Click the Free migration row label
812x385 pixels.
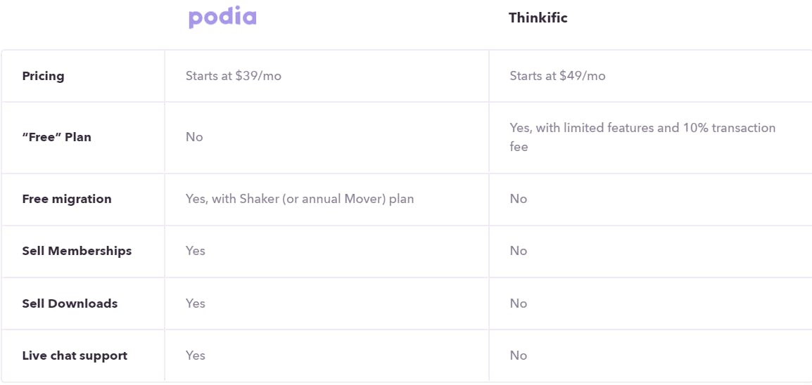(x=67, y=199)
